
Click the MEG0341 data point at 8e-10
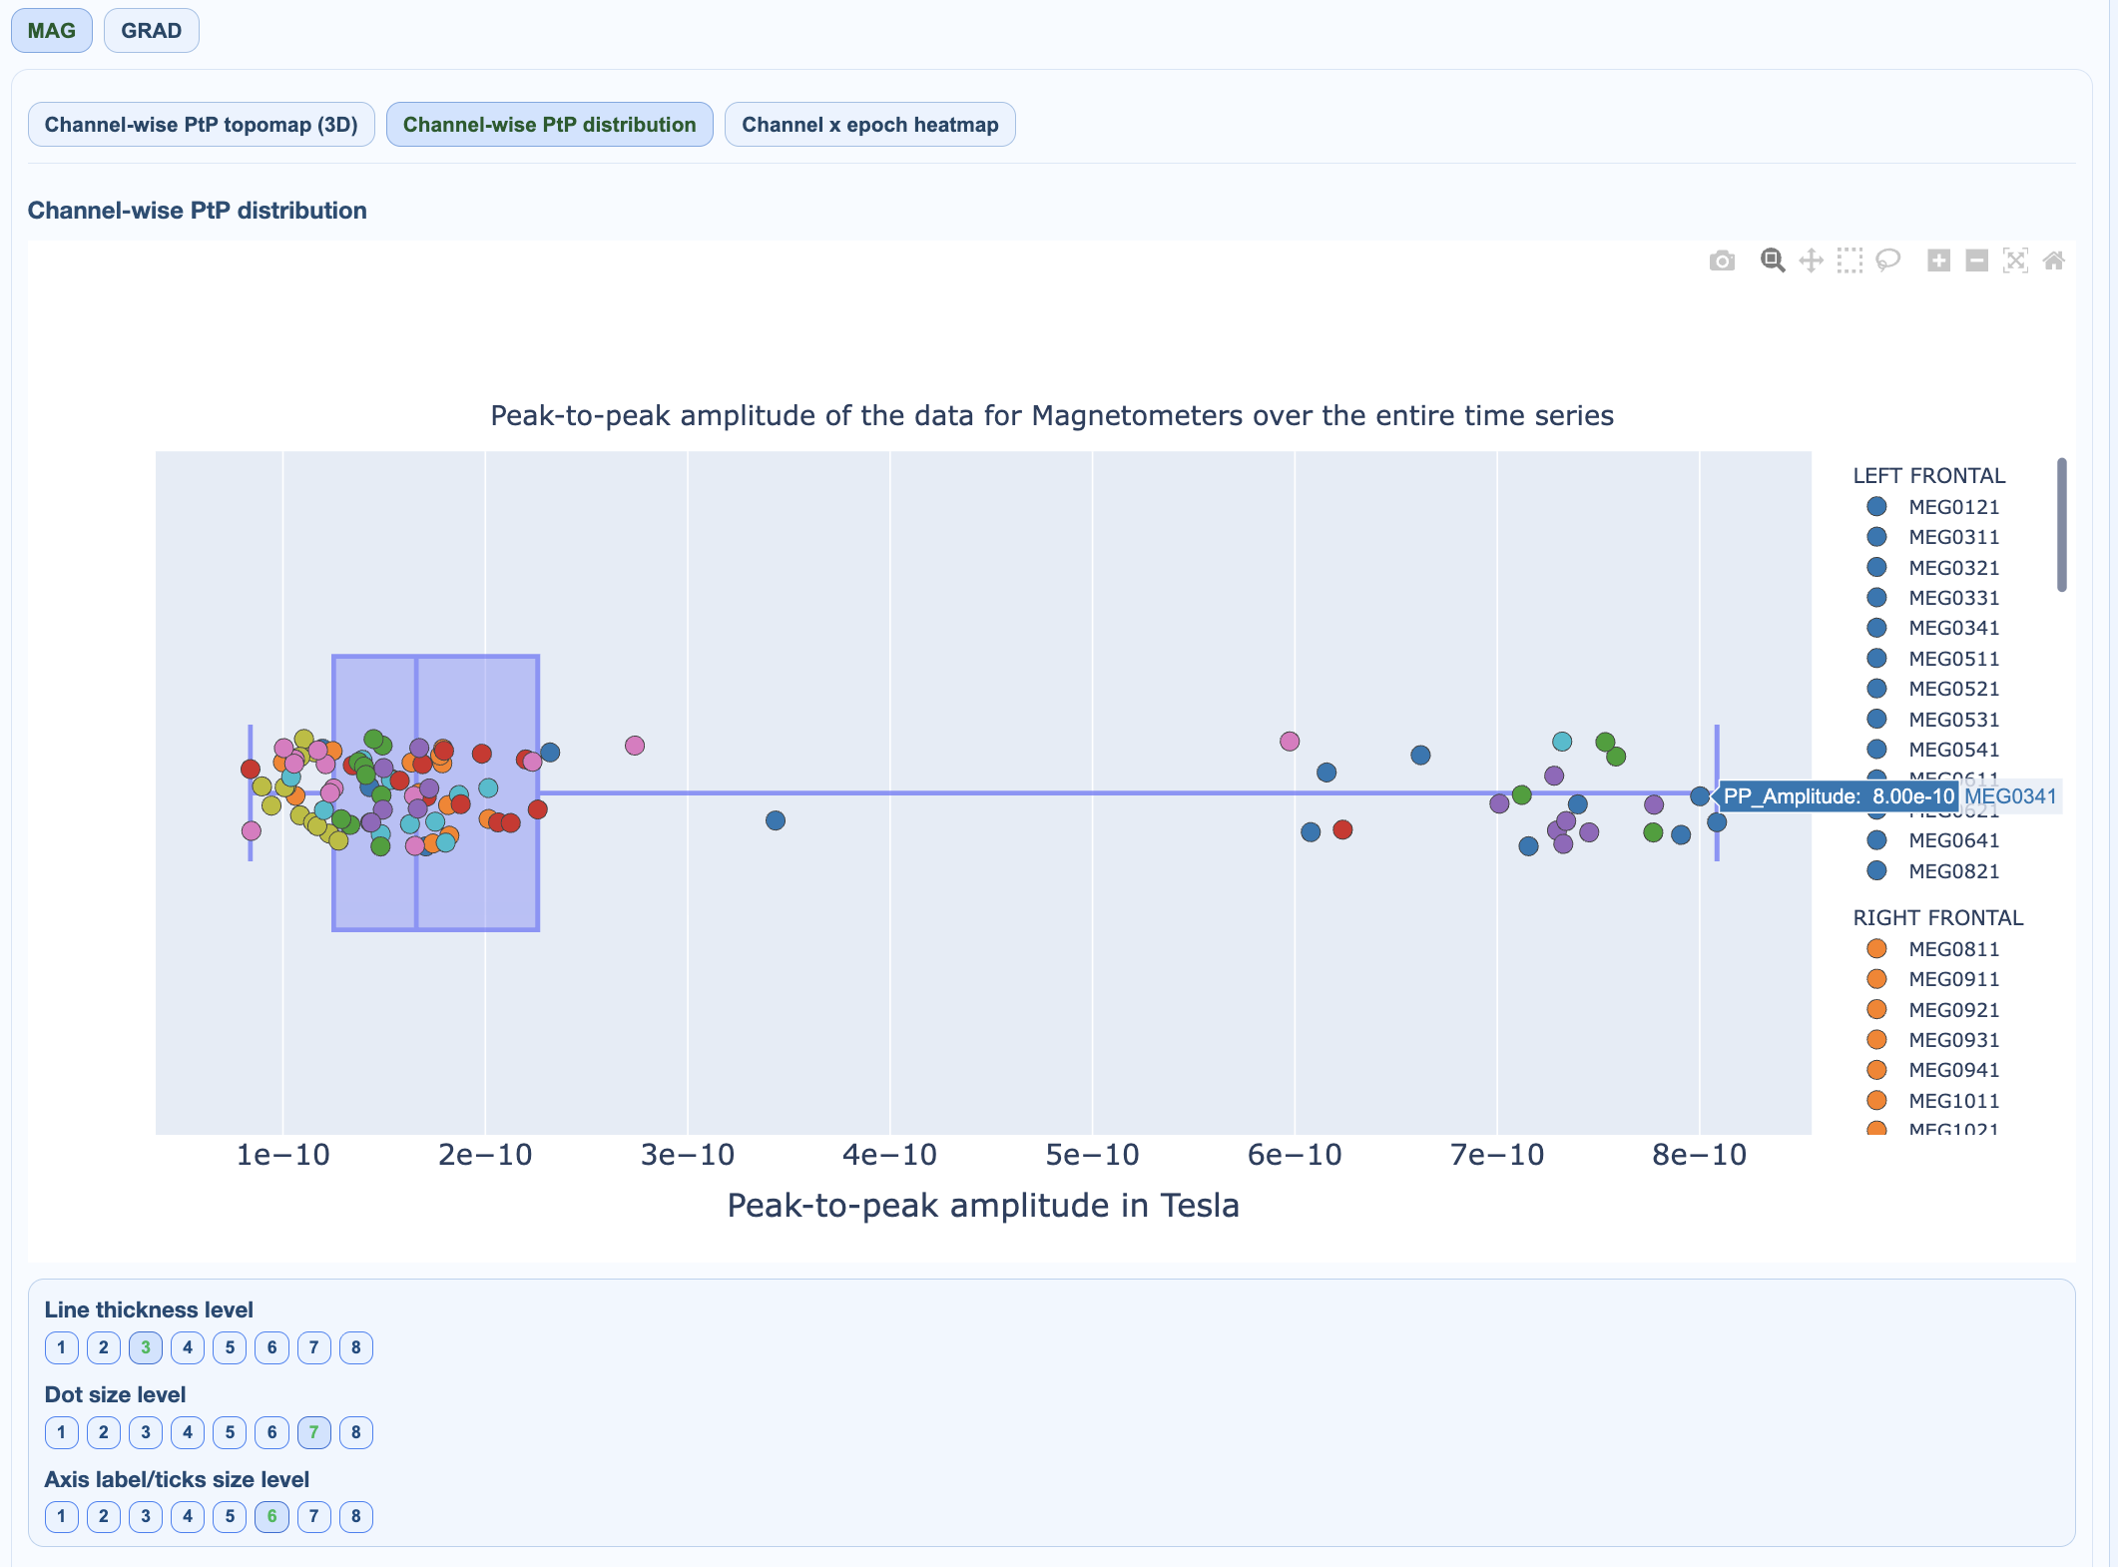click(x=1700, y=796)
